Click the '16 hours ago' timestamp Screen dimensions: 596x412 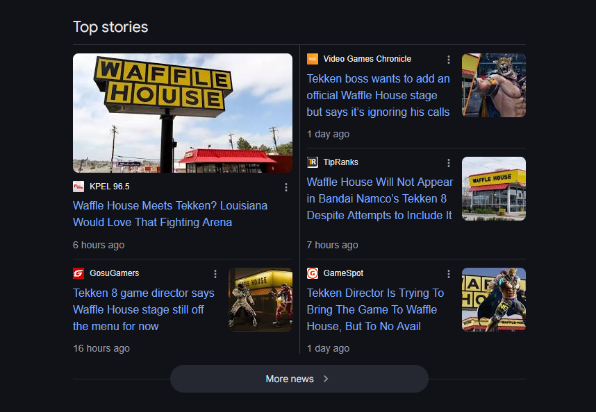[101, 348]
